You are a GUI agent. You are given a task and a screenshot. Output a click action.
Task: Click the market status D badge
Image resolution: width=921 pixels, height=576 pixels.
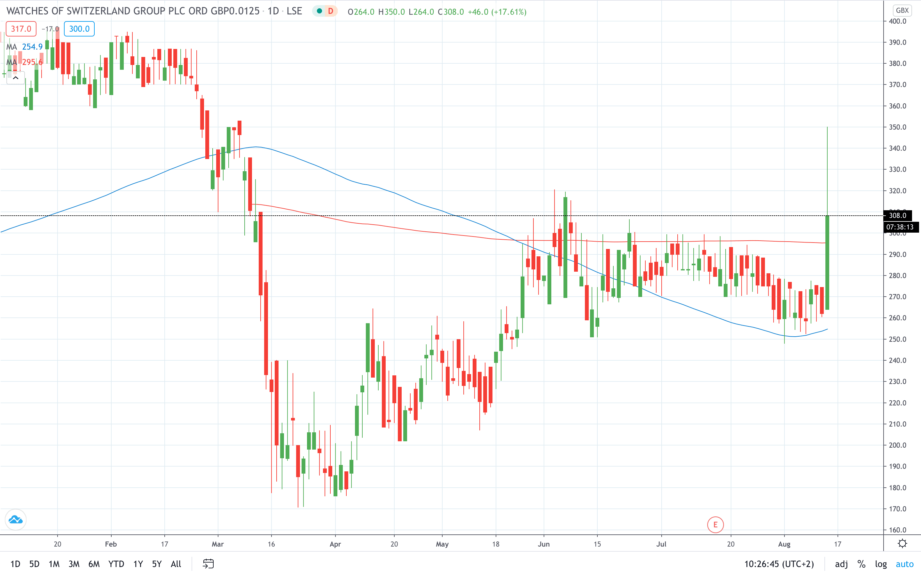[x=330, y=11]
